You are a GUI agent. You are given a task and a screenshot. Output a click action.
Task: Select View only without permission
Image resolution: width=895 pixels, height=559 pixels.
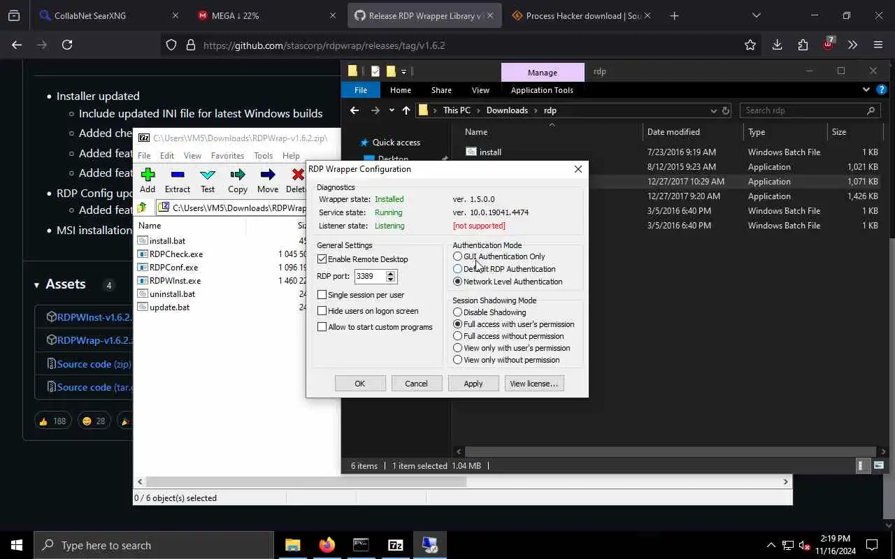[x=458, y=360]
